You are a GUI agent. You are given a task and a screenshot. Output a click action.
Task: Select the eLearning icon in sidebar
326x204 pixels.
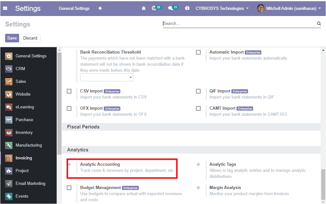[9, 107]
